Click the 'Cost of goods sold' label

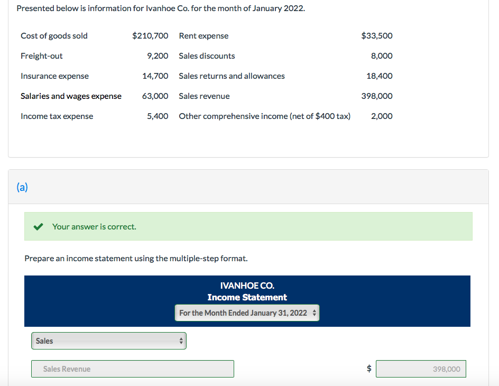54,35
